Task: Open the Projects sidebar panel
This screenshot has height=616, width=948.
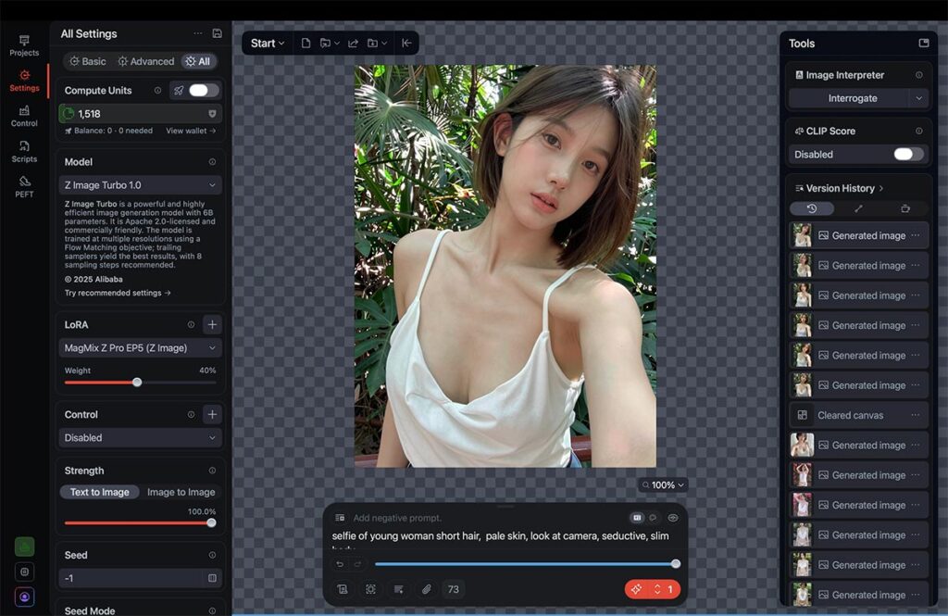Action: click(x=24, y=45)
